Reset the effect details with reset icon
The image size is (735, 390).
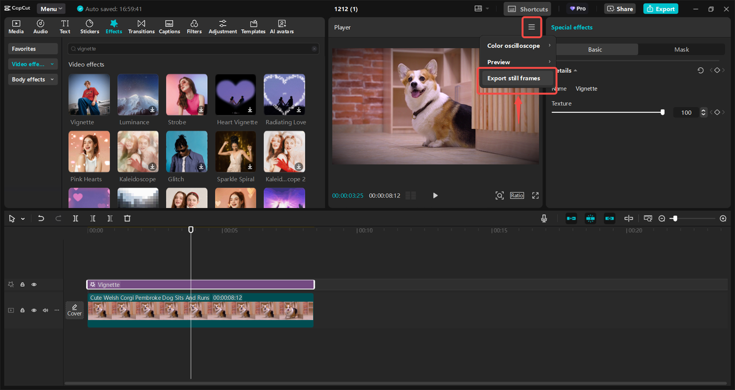click(x=701, y=71)
